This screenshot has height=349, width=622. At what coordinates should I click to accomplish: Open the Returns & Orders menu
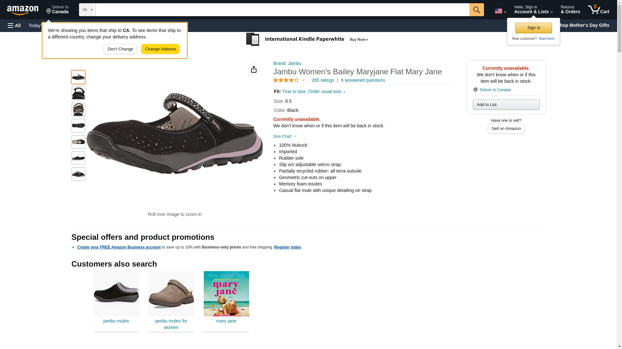570,9
